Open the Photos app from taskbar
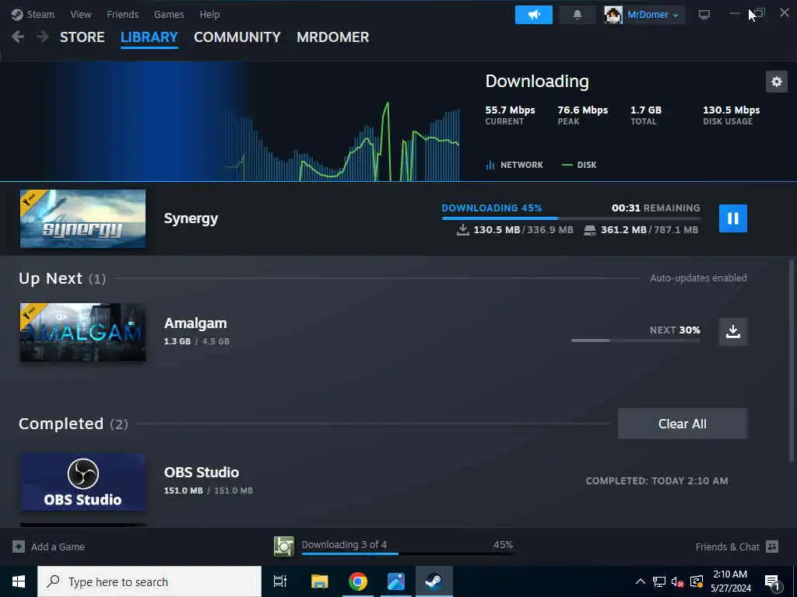Image resolution: width=797 pixels, height=597 pixels. 396,581
